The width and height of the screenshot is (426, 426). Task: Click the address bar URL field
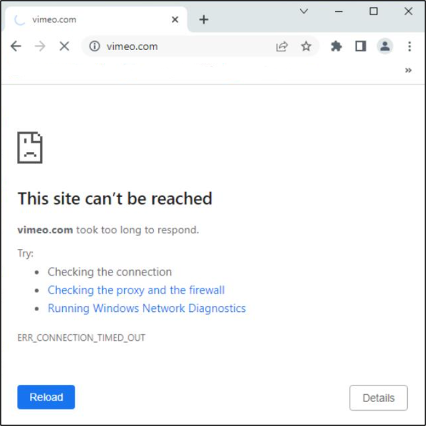point(177,46)
